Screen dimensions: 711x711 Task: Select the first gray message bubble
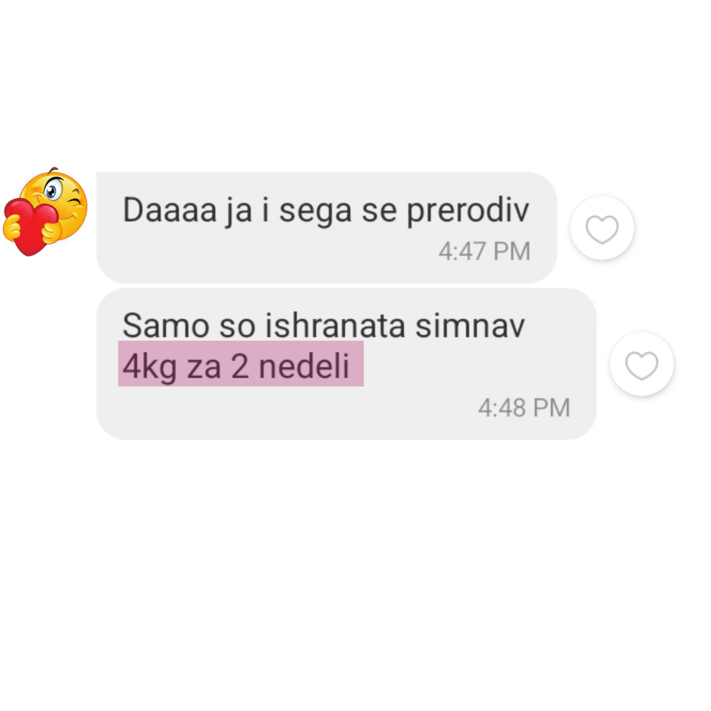pyautogui.click(x=326, y=228)
